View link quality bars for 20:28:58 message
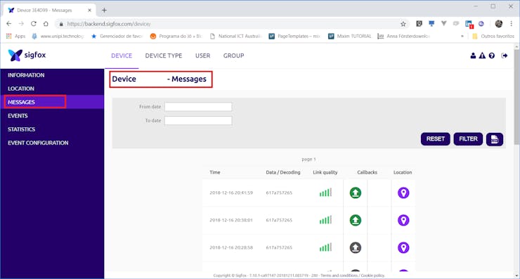This screenshot has height=279, width=520. pyautogui.click(x=325, y=247)
